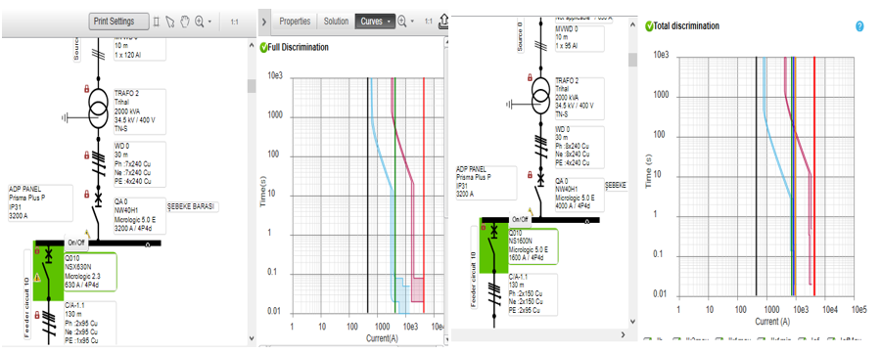Select TRAFO 2 box below 1 x 95 Al cable

[x=579, y=98]
